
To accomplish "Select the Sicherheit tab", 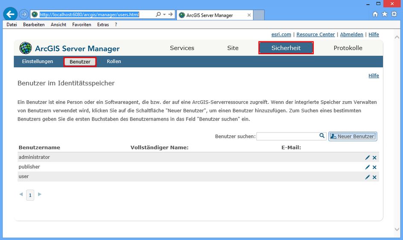I will [286, 48].
